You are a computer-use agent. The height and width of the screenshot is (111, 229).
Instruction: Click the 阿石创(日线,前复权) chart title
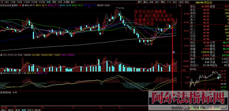(9, 5)
